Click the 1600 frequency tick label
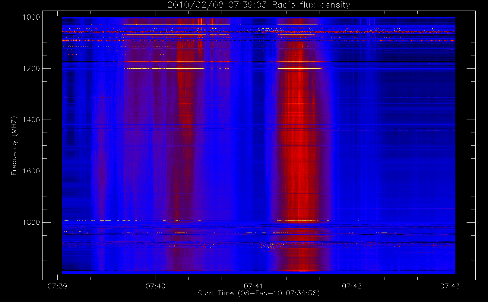Viewport: 488px width, 302px height. point(31,171)
